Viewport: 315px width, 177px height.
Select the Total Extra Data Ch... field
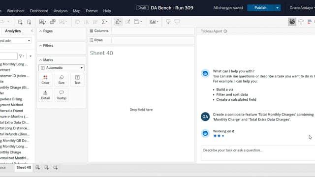click(x=14, y=122)
